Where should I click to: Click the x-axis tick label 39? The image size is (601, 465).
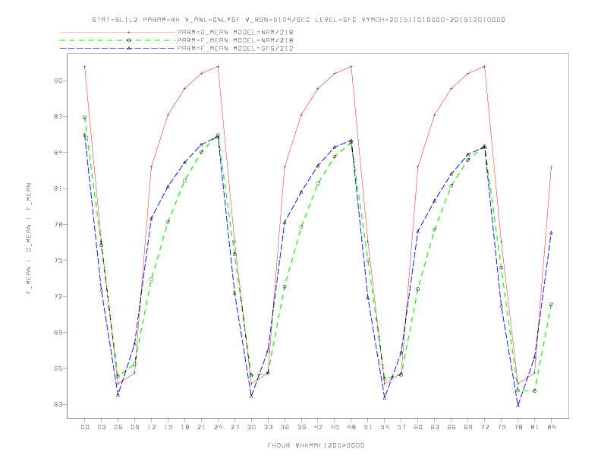click(x=301, y=427)
